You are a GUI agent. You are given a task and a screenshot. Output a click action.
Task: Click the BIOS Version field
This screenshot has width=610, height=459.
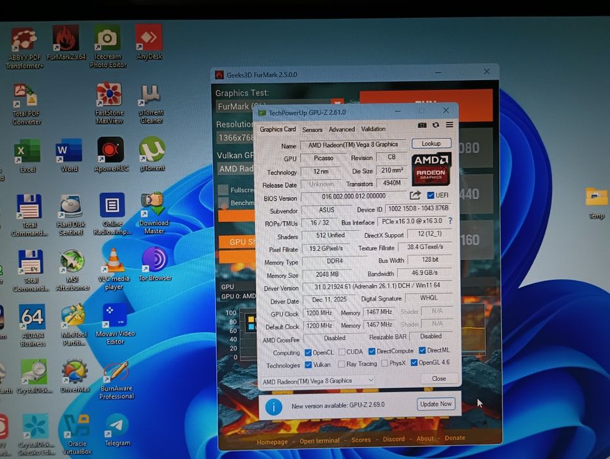(x=354, y=196)
